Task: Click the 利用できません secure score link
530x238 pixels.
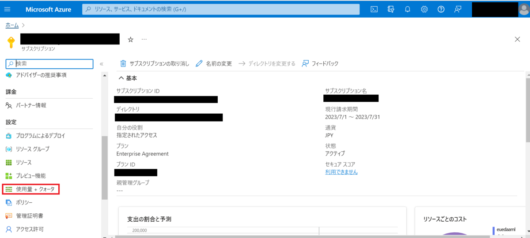Action: (341, 172)
